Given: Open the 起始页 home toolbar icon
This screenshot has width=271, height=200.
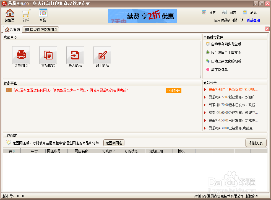Looking at the screenshot, I should pos(10,15).
